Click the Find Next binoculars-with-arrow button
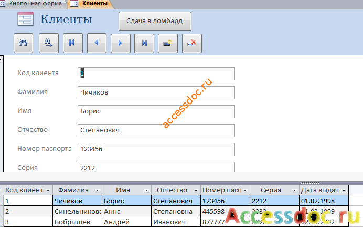Image resolution: width=363 pixels, height=227 pixels. pos(49,44)
